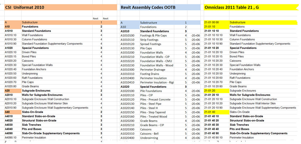This screenshot has width=301, height=144.
Task: Click 'A4090.10' code cell
Action: click(x=13, y=138)
